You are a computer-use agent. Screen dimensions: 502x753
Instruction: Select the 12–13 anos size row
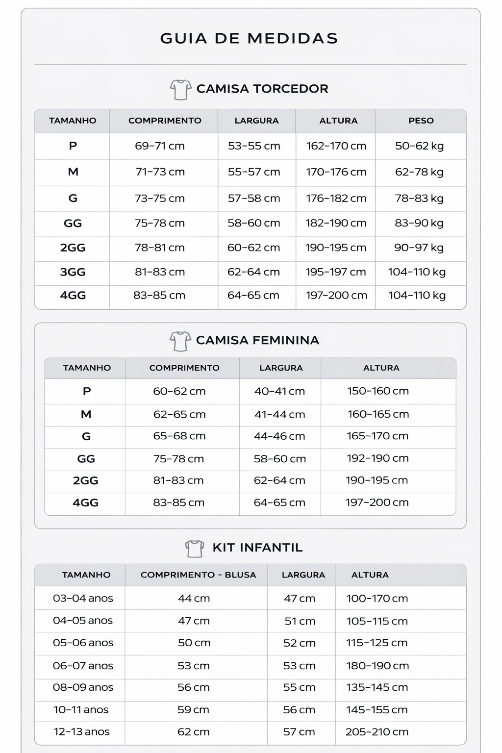[x=82, y=732]
